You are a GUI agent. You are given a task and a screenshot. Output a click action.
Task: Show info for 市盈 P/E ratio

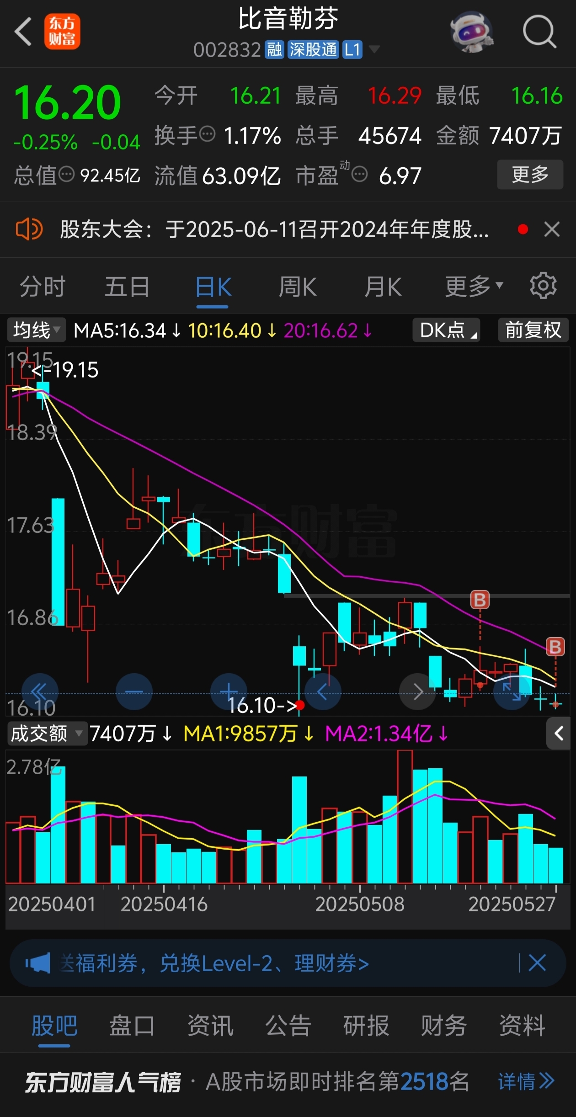tap(360, 174)
